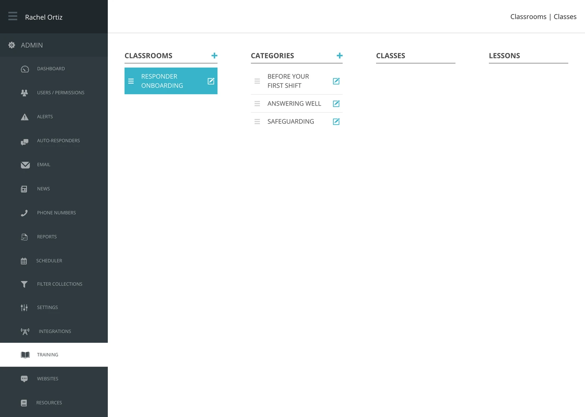Open the Integrations antenna icon

[x=25, y=332]
